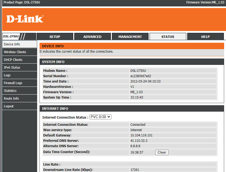The height and width of the screenshot is (172, 226).
Task: Click system up time 33:15:43
Action: coord(137,97)
